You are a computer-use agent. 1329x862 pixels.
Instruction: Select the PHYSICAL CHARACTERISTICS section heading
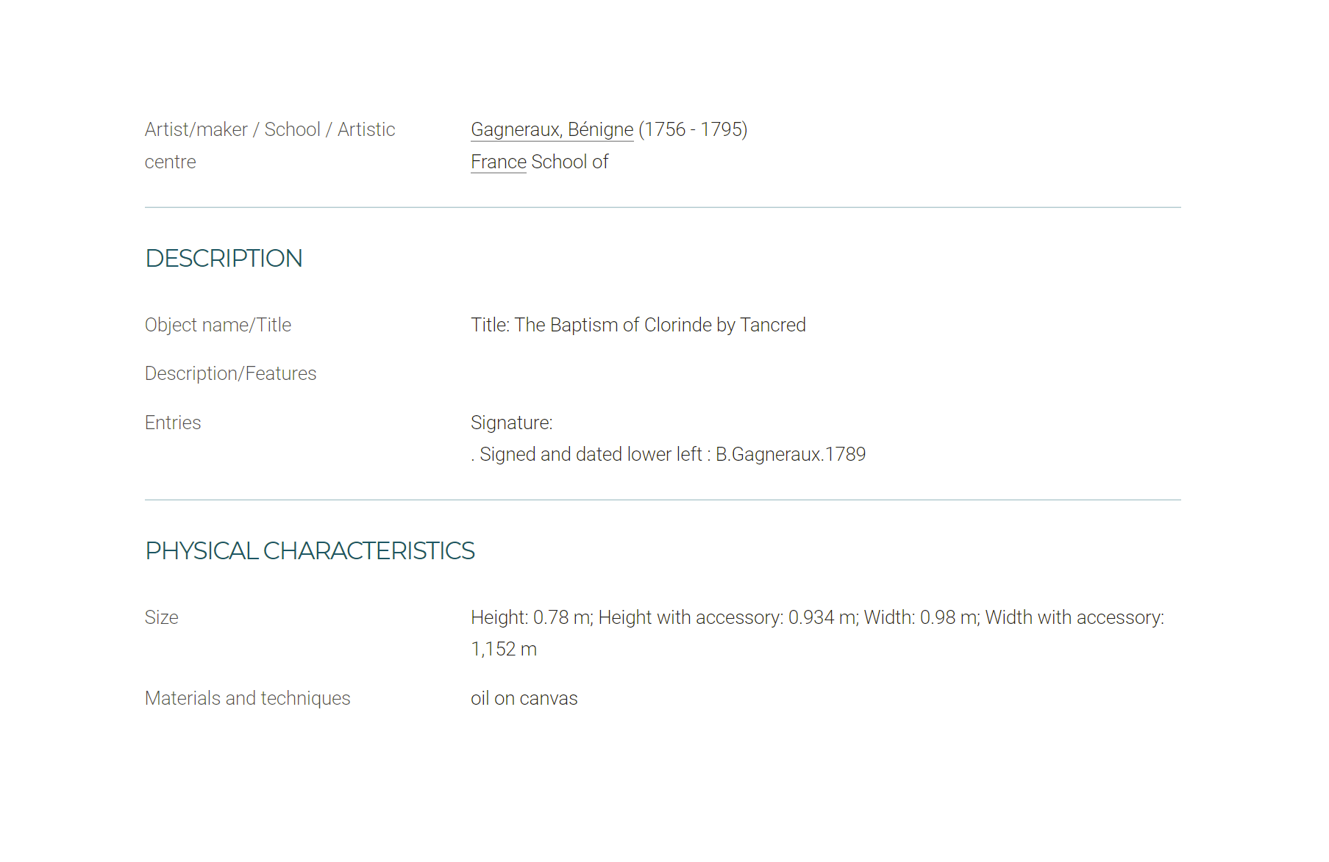[310, 551]
